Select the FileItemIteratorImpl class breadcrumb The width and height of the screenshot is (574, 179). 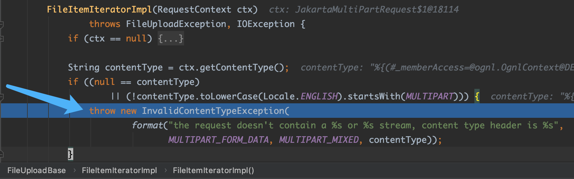119,170
